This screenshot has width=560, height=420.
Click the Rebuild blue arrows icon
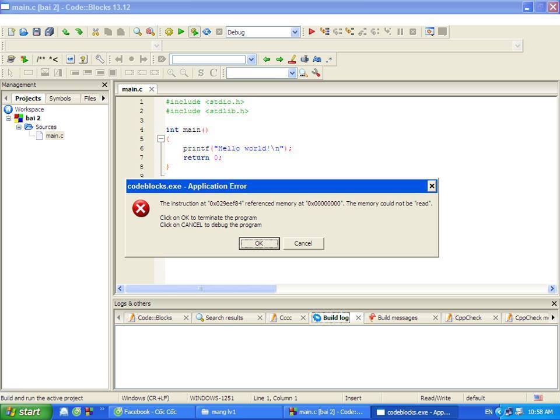tap(206, 32)
